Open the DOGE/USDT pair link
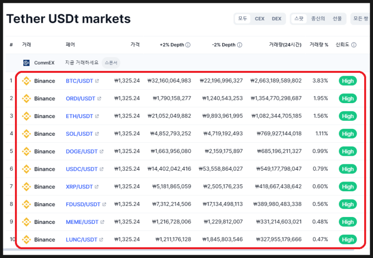This screenshot has width=373, height=258. tap(82, 151)
